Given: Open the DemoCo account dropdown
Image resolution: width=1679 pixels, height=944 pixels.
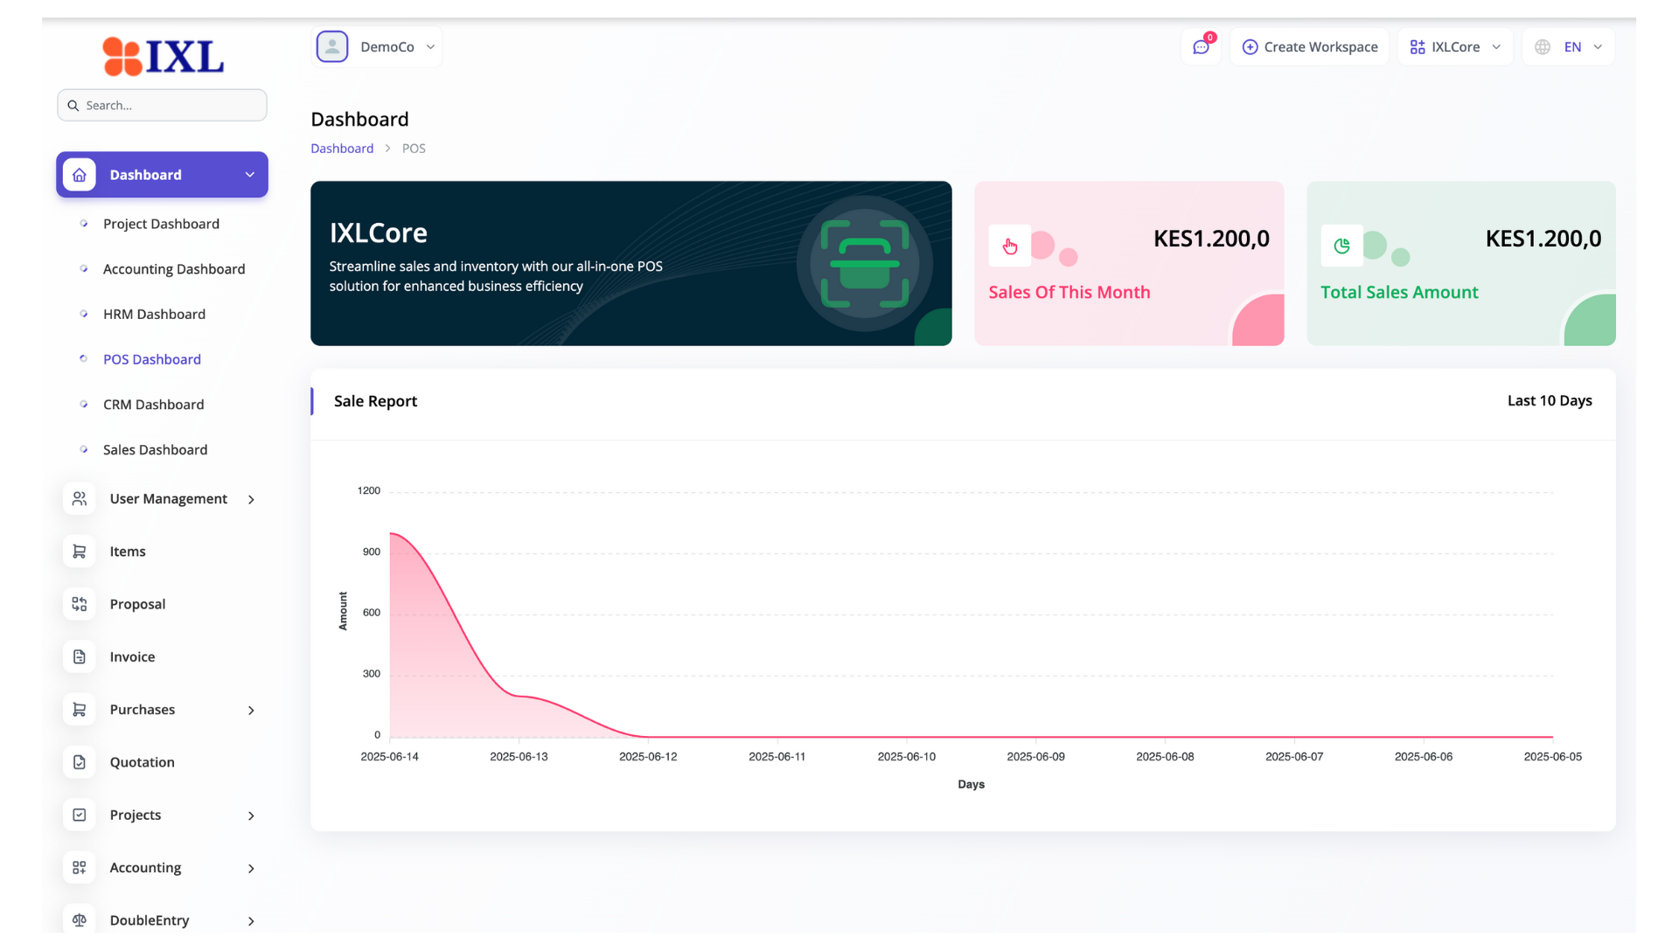Looking at the screenshot, I should coord(377,46).
